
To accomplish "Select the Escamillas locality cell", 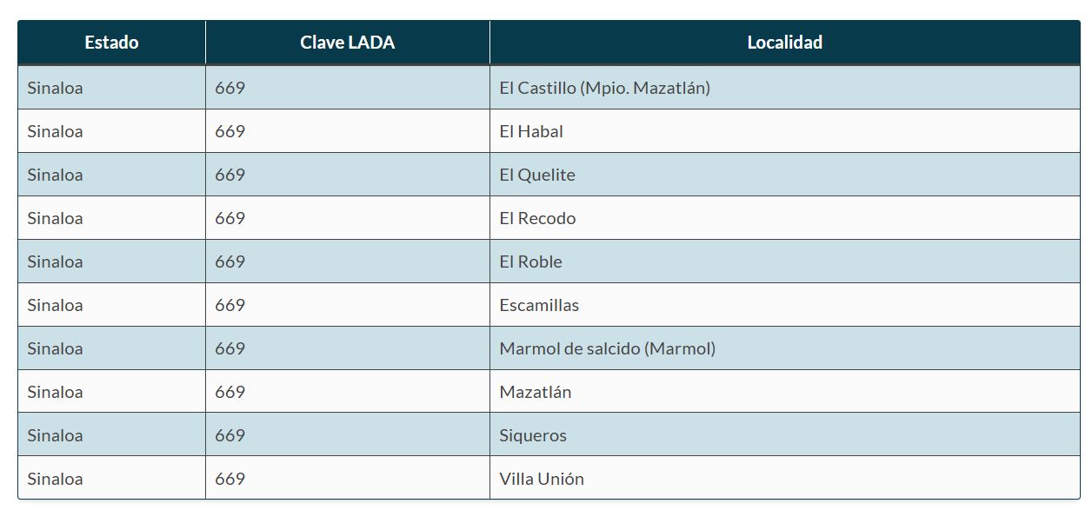I will [539, 305].
